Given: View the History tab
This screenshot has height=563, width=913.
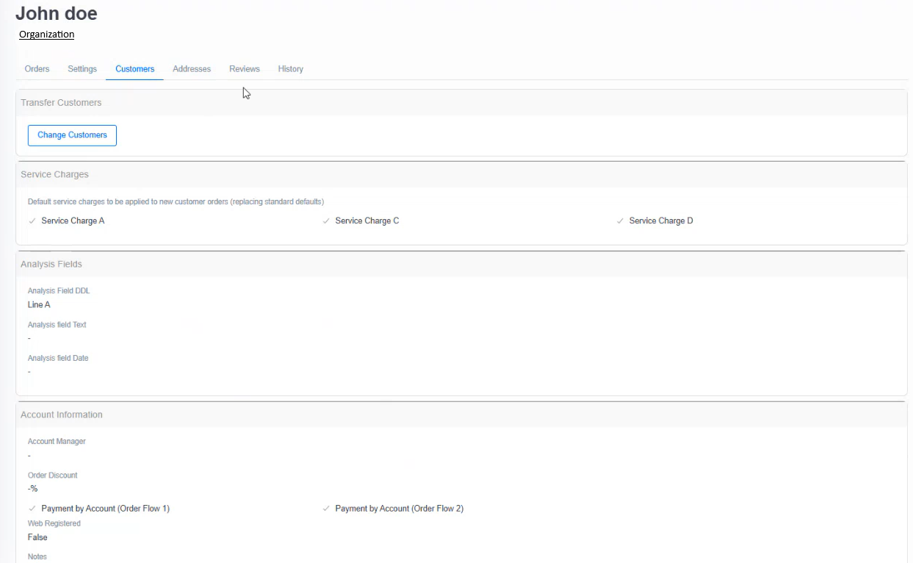Looking at the screenshot, I should 290,68.
